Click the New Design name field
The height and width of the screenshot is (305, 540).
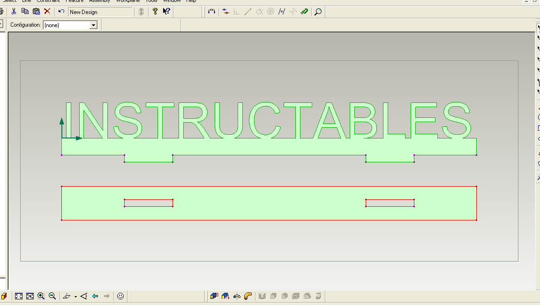[100, 12]
